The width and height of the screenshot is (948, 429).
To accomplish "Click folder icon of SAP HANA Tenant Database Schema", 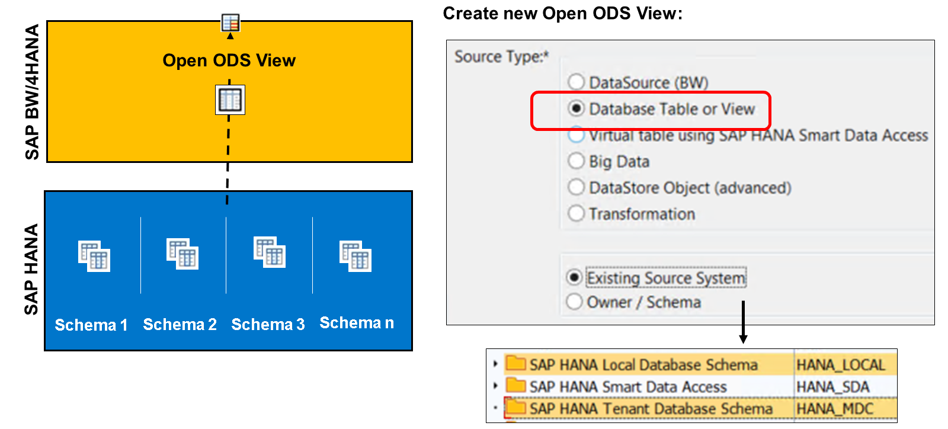I will [516, 408].
